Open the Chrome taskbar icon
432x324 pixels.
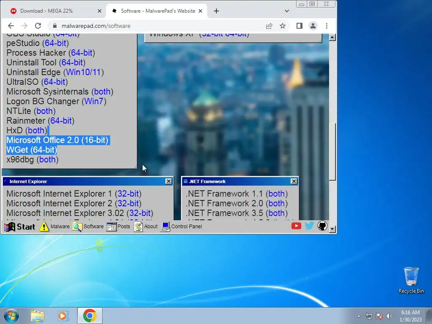(x=90, y=316)
